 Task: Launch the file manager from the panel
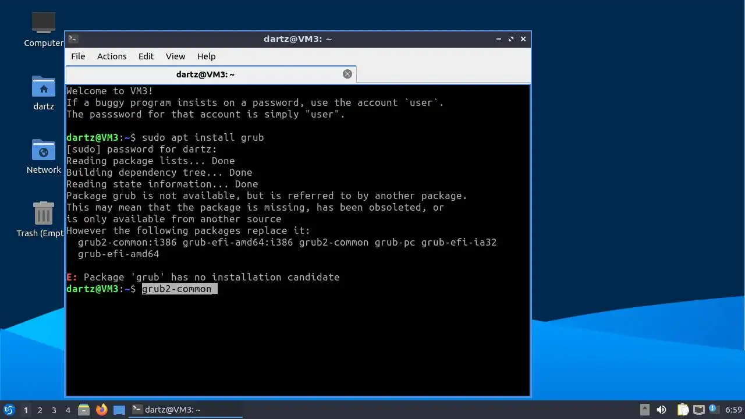84,410
